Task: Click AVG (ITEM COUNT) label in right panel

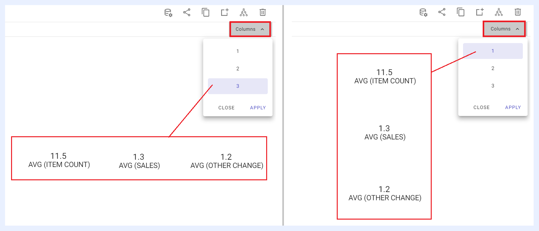Action: pos(385,81)
